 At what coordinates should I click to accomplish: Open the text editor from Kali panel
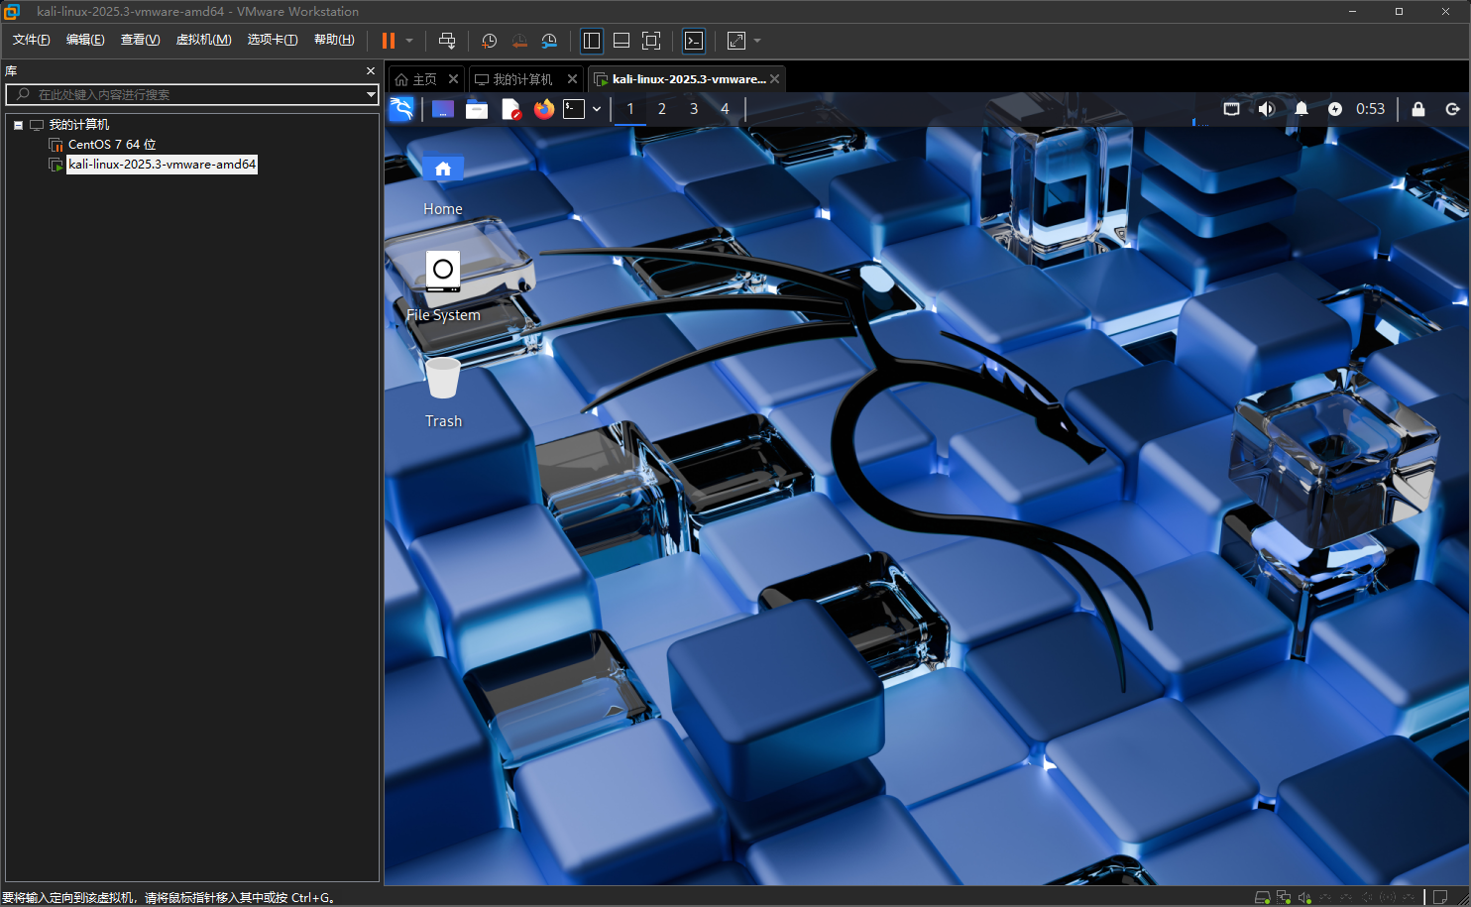point(510,109)
